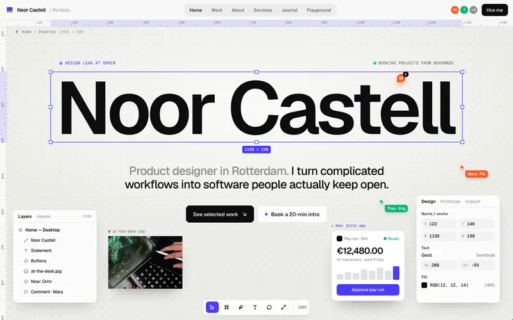Click the Hire me button

point(494,10)
